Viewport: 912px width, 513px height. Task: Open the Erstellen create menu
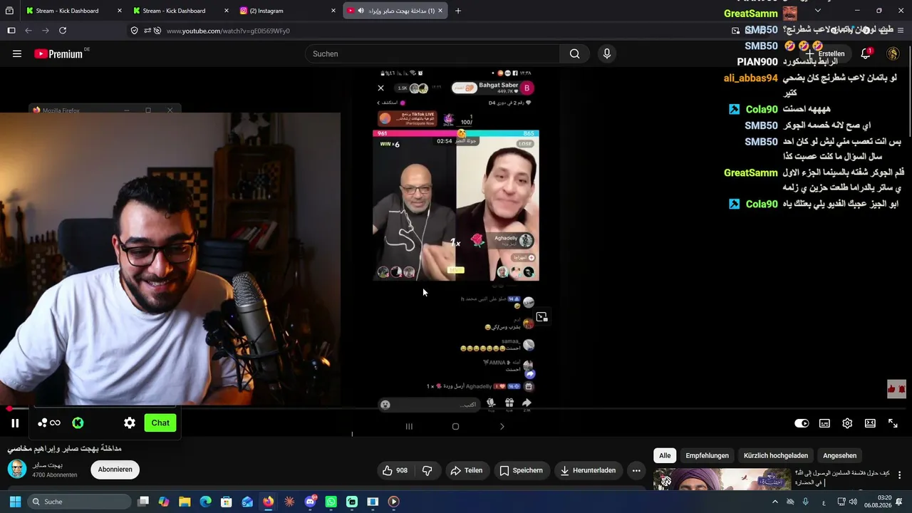(x=825, y=53)
